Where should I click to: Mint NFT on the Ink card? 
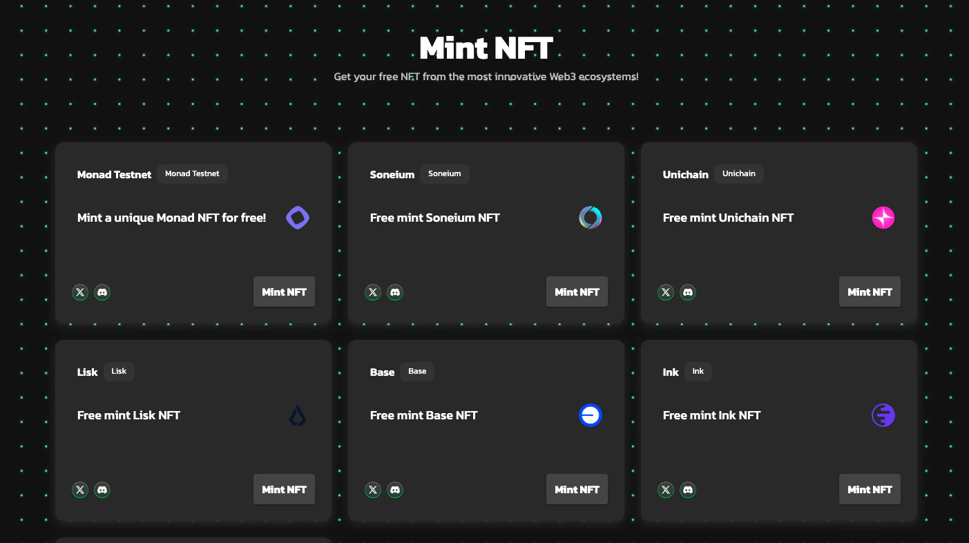pos(870,489)
